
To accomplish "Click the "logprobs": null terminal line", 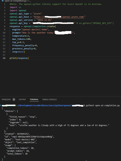I will coord(19,123).
